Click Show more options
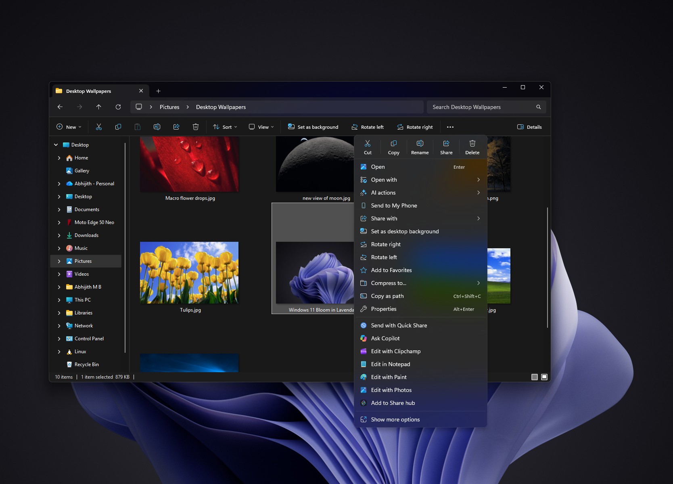673x484 pixels. (x=420, y=419)
